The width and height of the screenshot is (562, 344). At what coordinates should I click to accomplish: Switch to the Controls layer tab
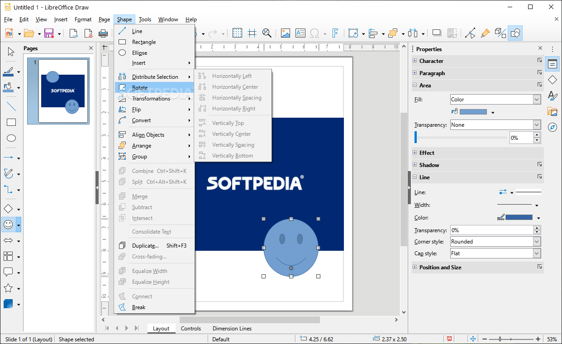191,329
